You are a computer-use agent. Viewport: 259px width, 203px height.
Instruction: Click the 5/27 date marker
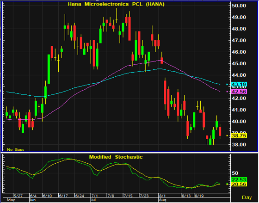18,196
